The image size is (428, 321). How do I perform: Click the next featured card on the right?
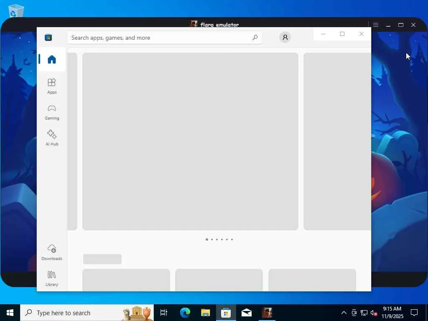tap(337, 141)
